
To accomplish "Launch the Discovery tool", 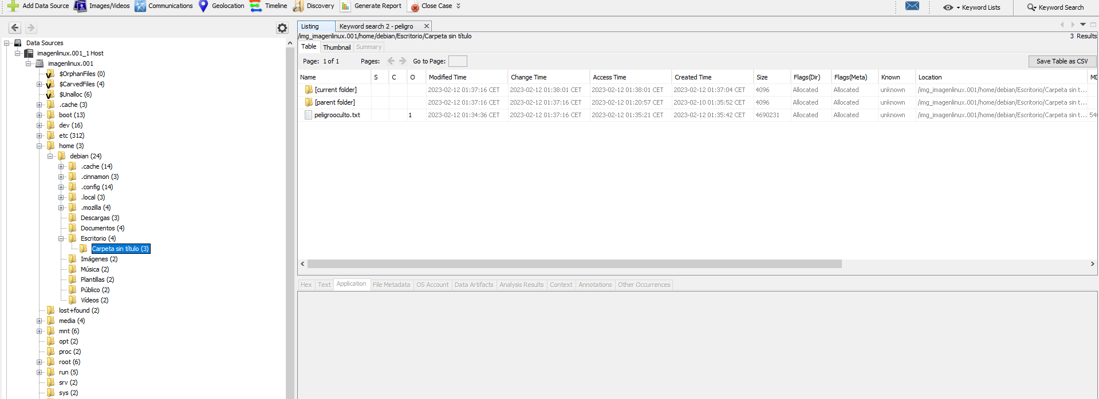I will pos(298,6).
